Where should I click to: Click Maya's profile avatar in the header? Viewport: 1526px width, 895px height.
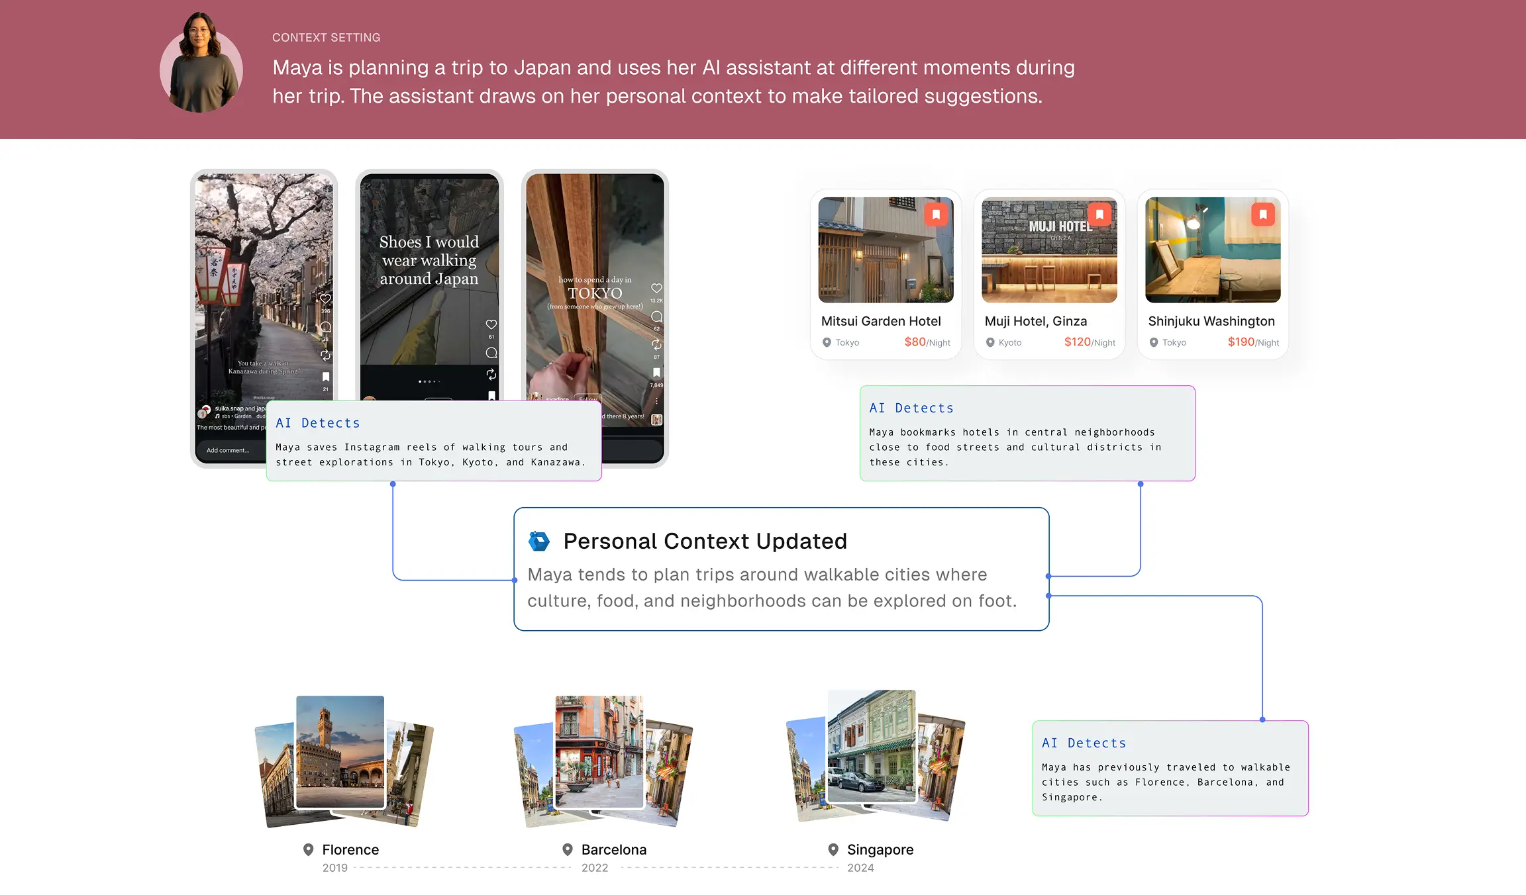(201, 63)
